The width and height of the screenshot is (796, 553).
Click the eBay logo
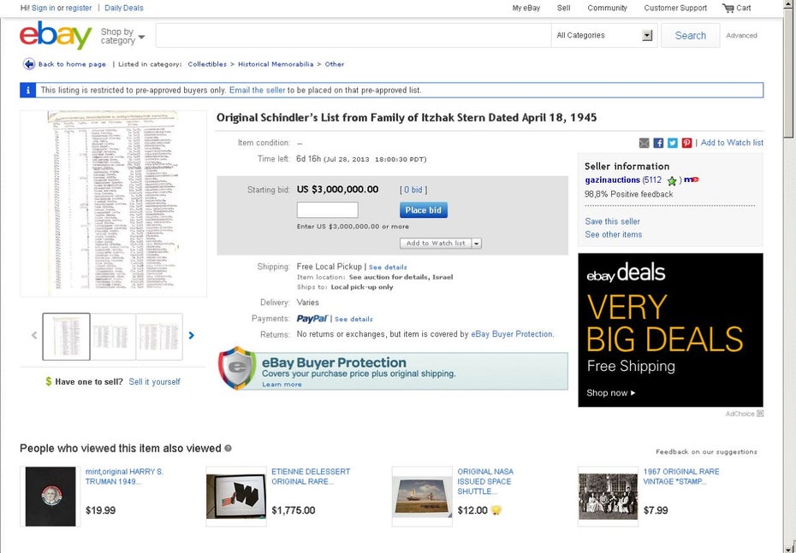(x=56, y=36)
